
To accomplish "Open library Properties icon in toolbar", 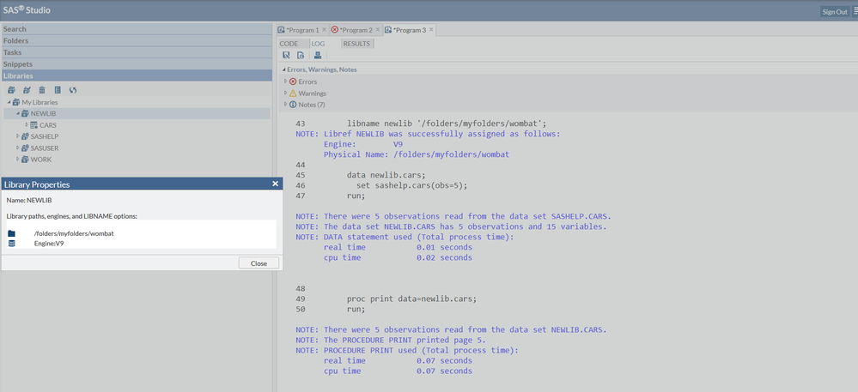I will point(57,89).
